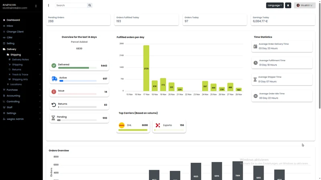Screen dimensions: 321x180
Task: Open Shipping Arts submenu item
Action: tap(20, 79)
